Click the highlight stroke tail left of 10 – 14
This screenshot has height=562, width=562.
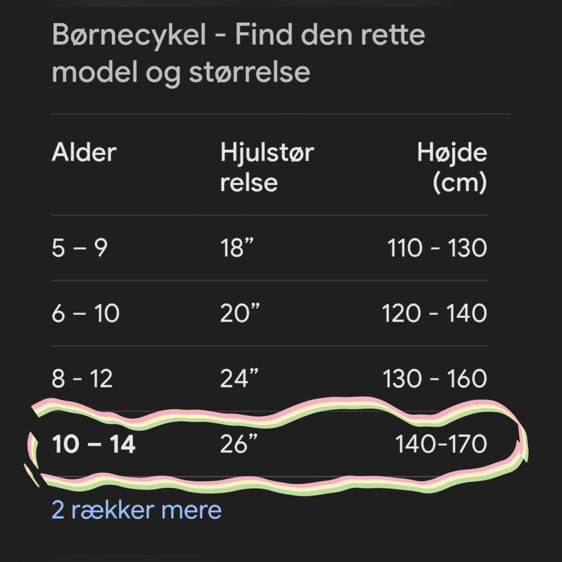click(32, 474)
